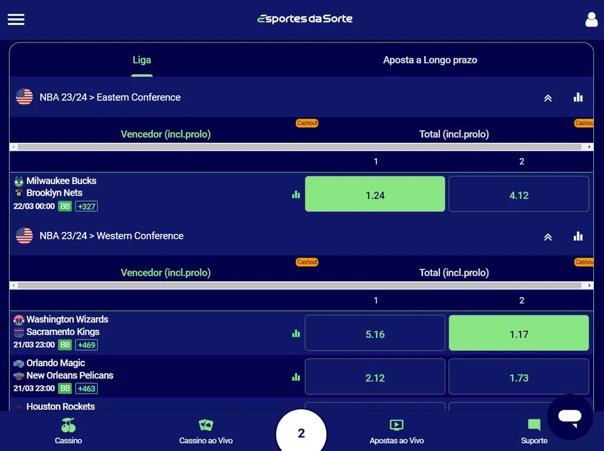Open the user account profile icon

point(591,19)
